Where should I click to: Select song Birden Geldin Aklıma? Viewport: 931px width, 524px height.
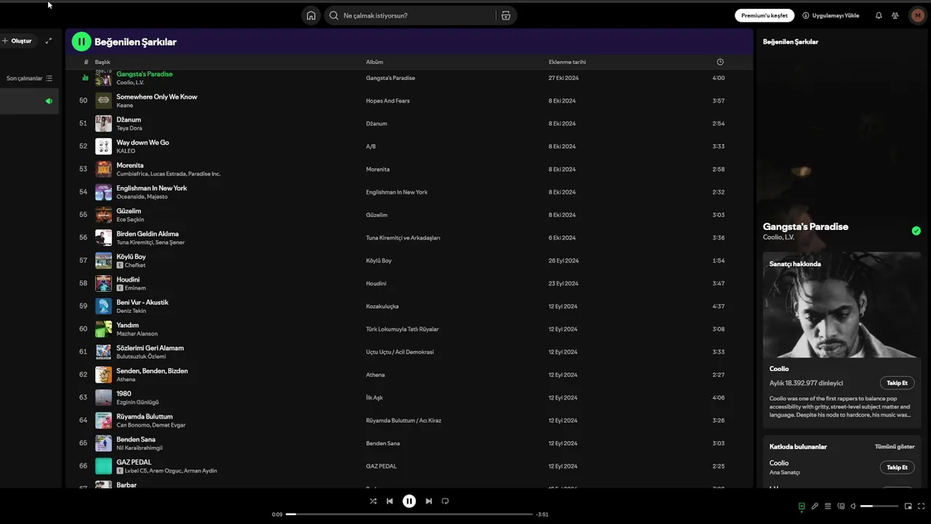tap(148, 234)
